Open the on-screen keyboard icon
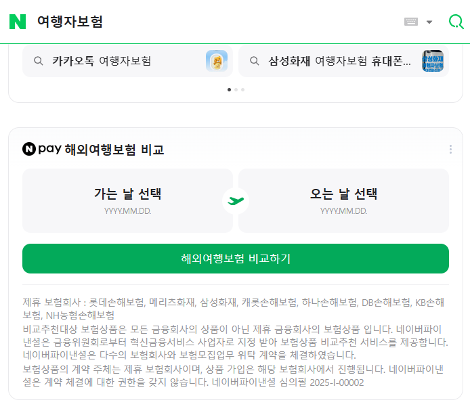 tap(410, 22)
